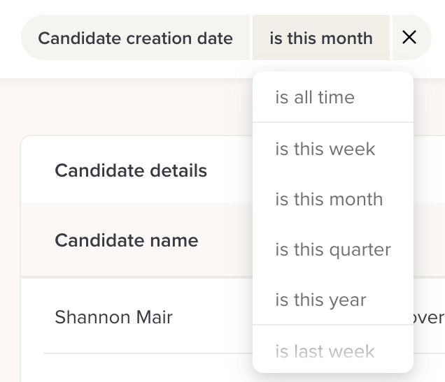Click the blank row beneath Shannon Mair
The image size is (445, 382).
[140, 368]
